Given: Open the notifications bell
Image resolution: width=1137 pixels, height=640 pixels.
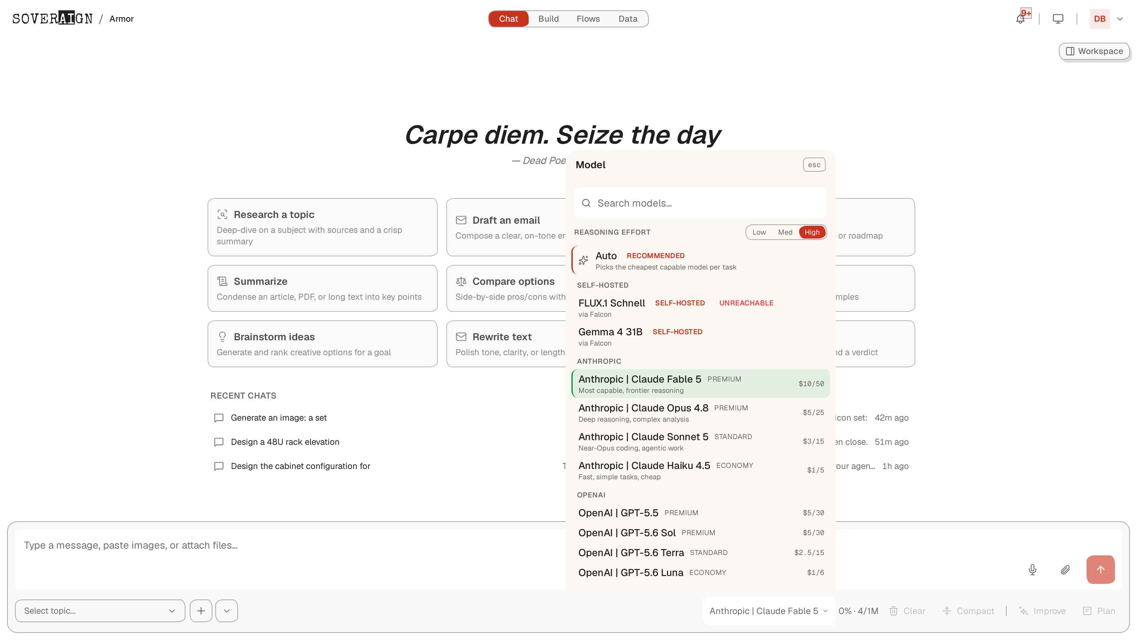Looking at the screenshot, I should pyautogui.click(x=1020, y=19).
